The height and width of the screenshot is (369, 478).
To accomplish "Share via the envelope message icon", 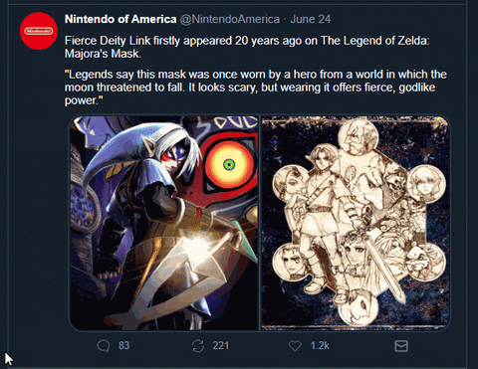I will pos(401,346).
